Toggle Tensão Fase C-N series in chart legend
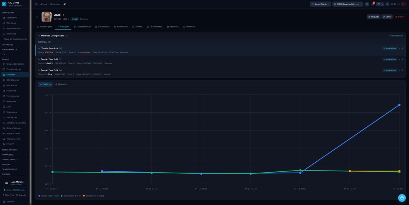 point(93,196)
